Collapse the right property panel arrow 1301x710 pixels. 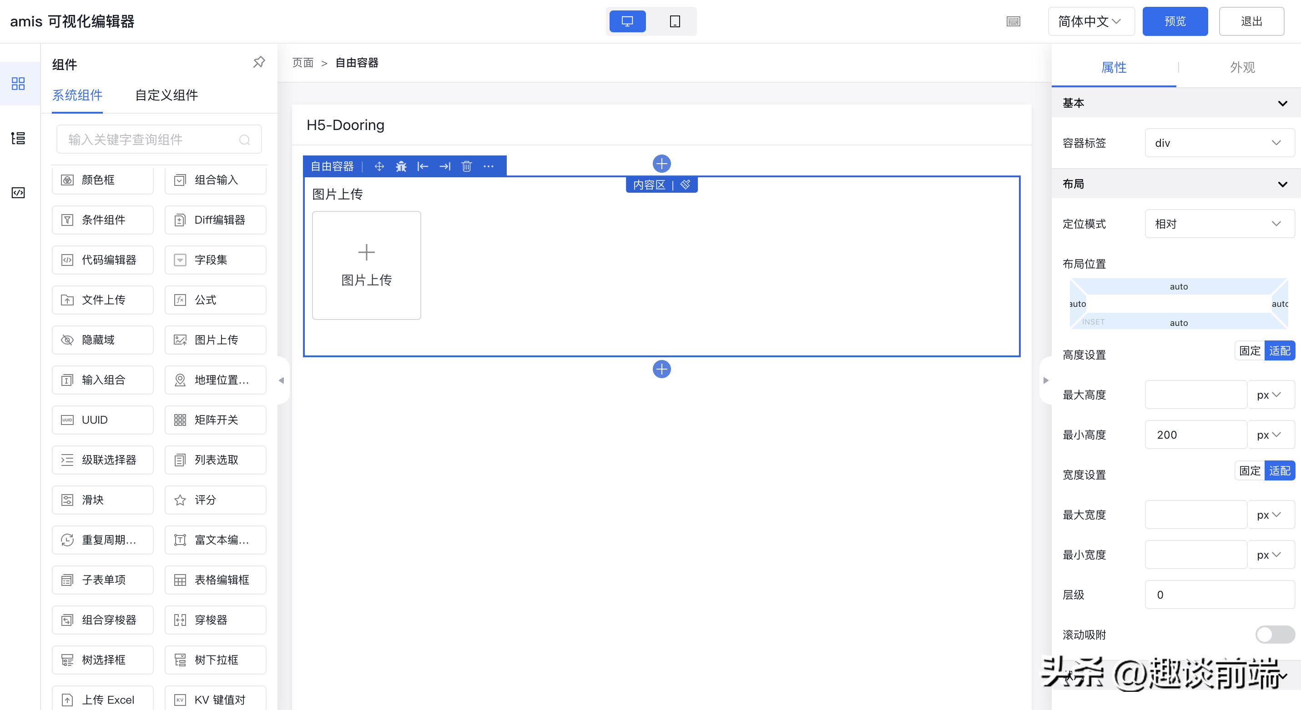pyautogui.click(x=1045, y=380)
